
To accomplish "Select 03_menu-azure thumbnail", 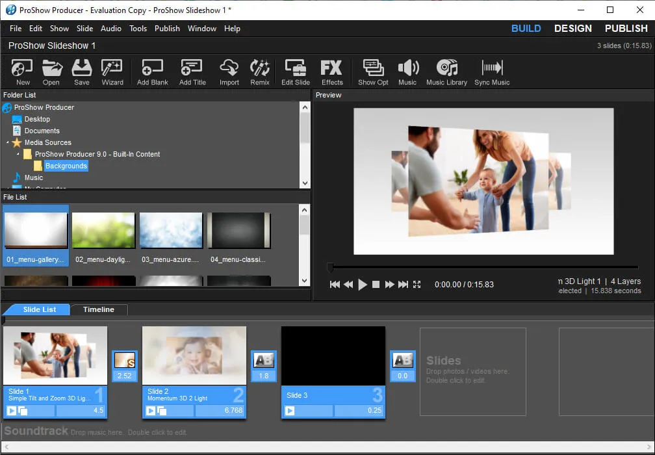I will 171,230.
